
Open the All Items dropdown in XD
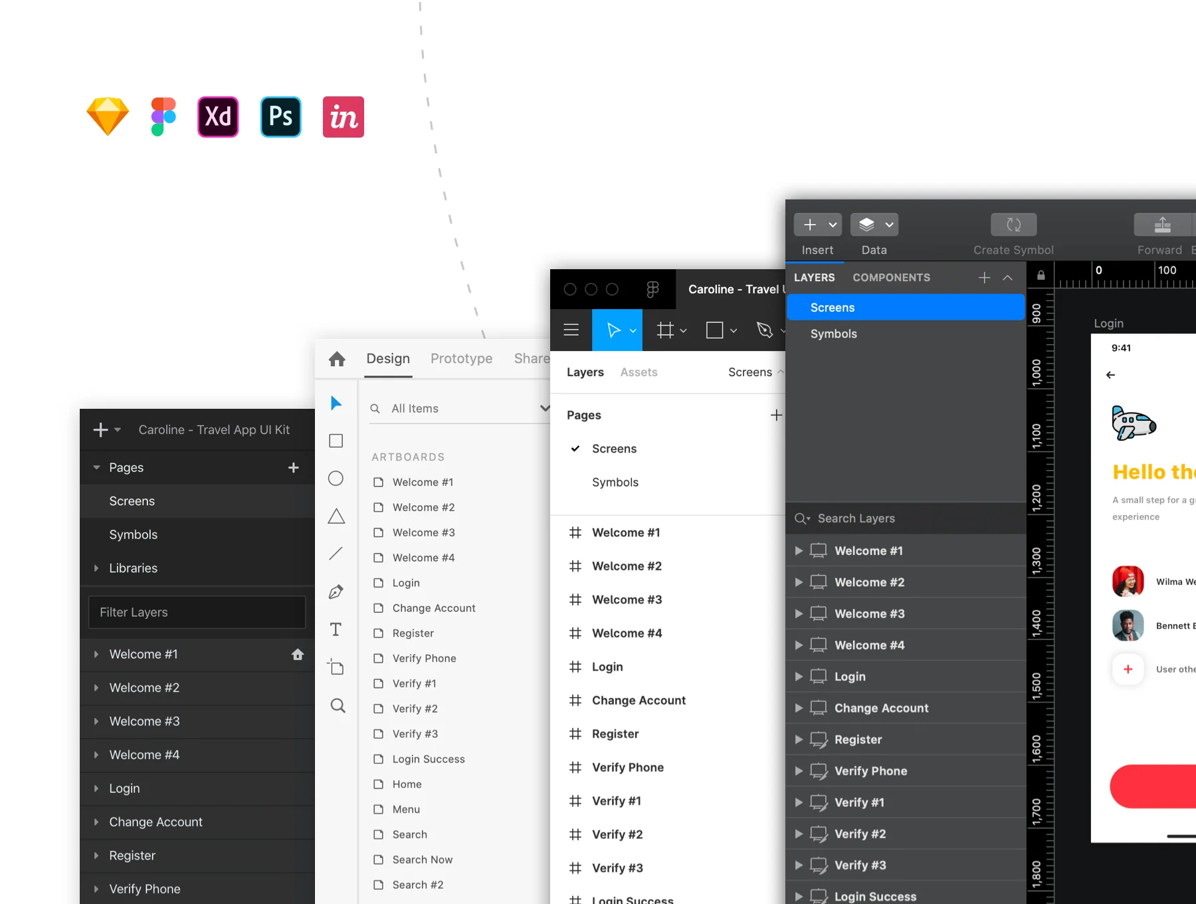pyautogui.click(x=460, y=408)
